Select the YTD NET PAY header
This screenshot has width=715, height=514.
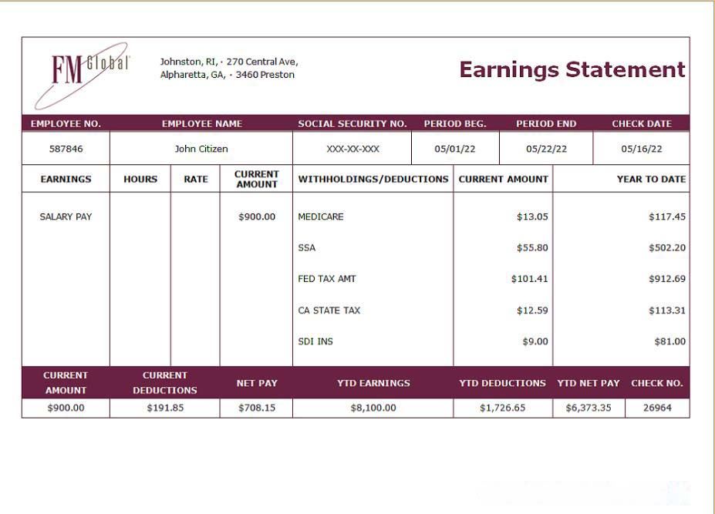pos(588,383)
